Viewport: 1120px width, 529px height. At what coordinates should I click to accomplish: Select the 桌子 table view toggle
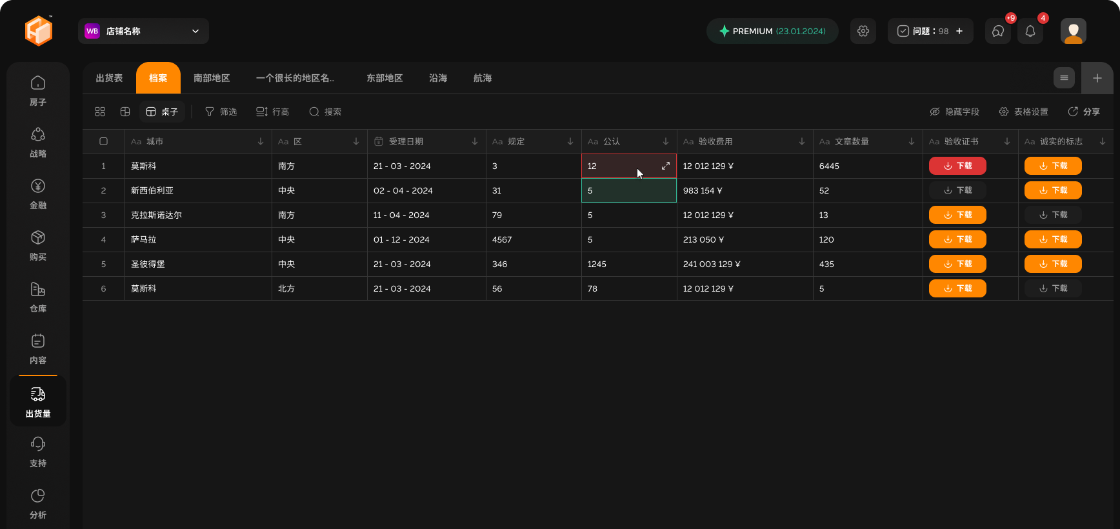point(162,112)
